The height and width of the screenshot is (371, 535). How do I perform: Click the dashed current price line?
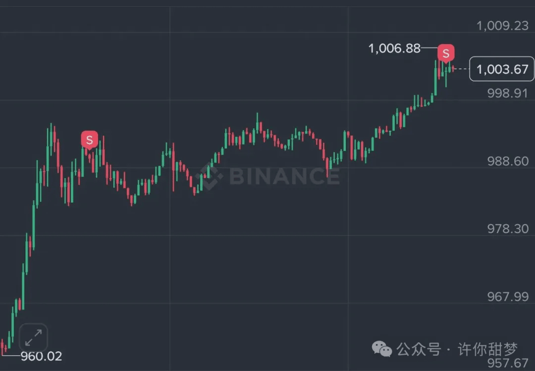click(462, 69)
